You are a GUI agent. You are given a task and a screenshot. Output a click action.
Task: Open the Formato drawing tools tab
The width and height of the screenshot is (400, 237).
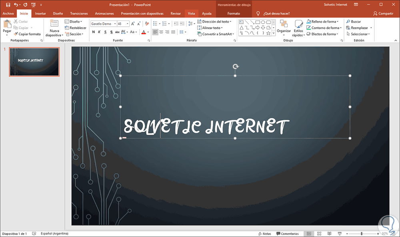pos(234,14)
